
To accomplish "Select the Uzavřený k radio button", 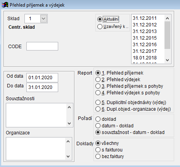I will click(100, 27).
